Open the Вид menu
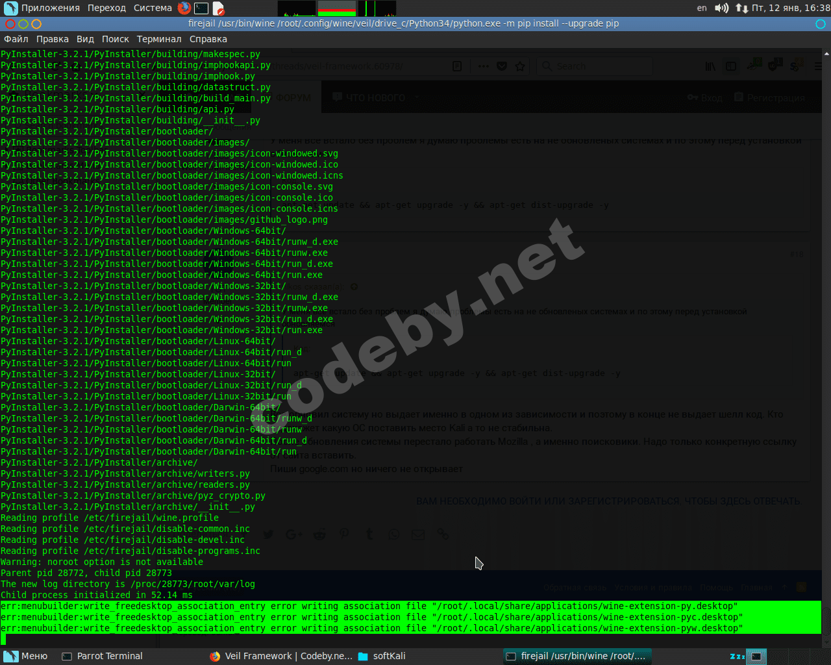831x665 pixels. click(x=85, y=39)
